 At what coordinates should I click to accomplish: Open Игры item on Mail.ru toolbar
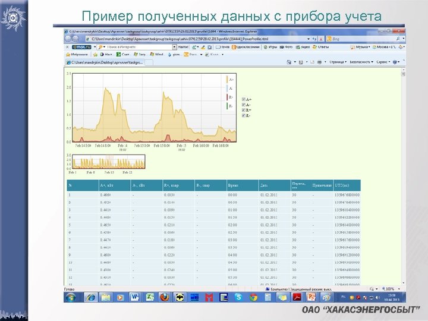click(x=270, y=47)
